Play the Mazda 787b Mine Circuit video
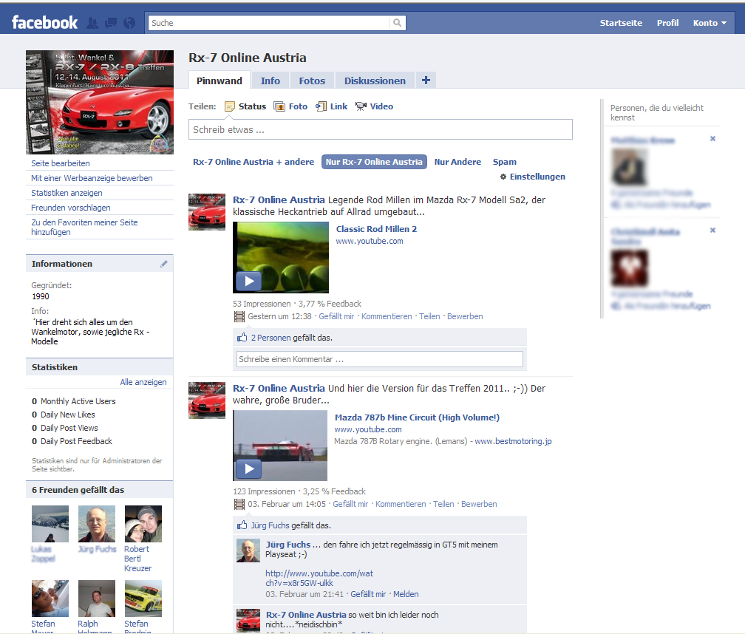The width and height of the screenshot is (745, 634). [x=248, y=468]
